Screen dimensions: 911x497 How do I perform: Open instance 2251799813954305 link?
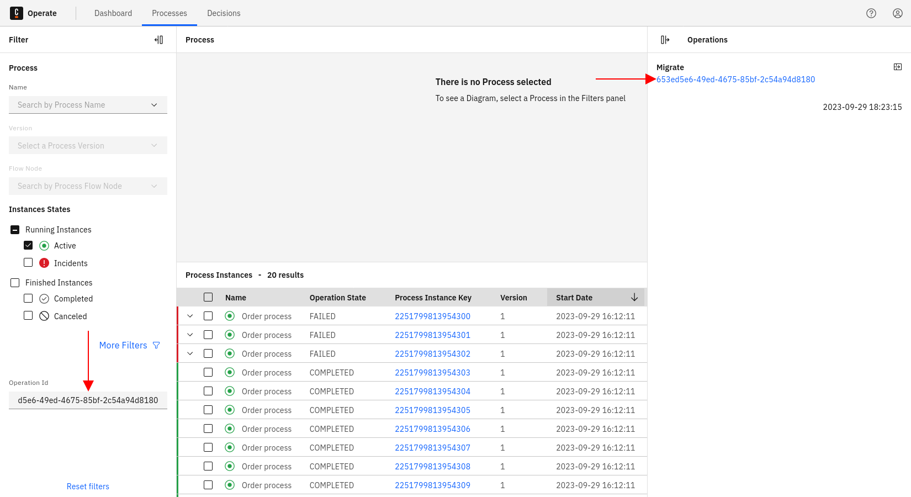(432, 410)
